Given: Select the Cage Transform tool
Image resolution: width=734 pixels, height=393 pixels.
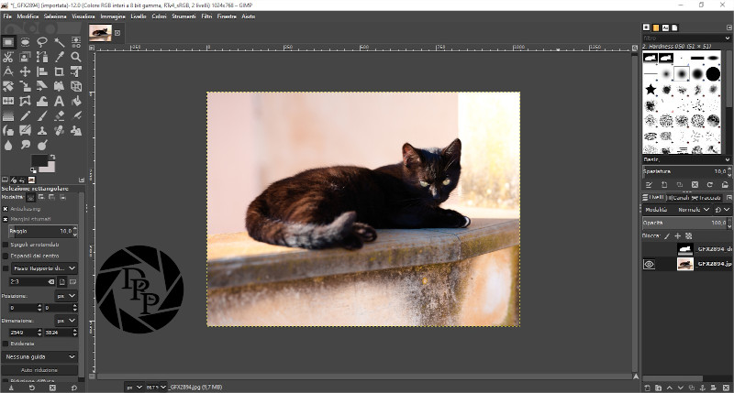Looking at the screenshot, I should (x=25, y=101).
